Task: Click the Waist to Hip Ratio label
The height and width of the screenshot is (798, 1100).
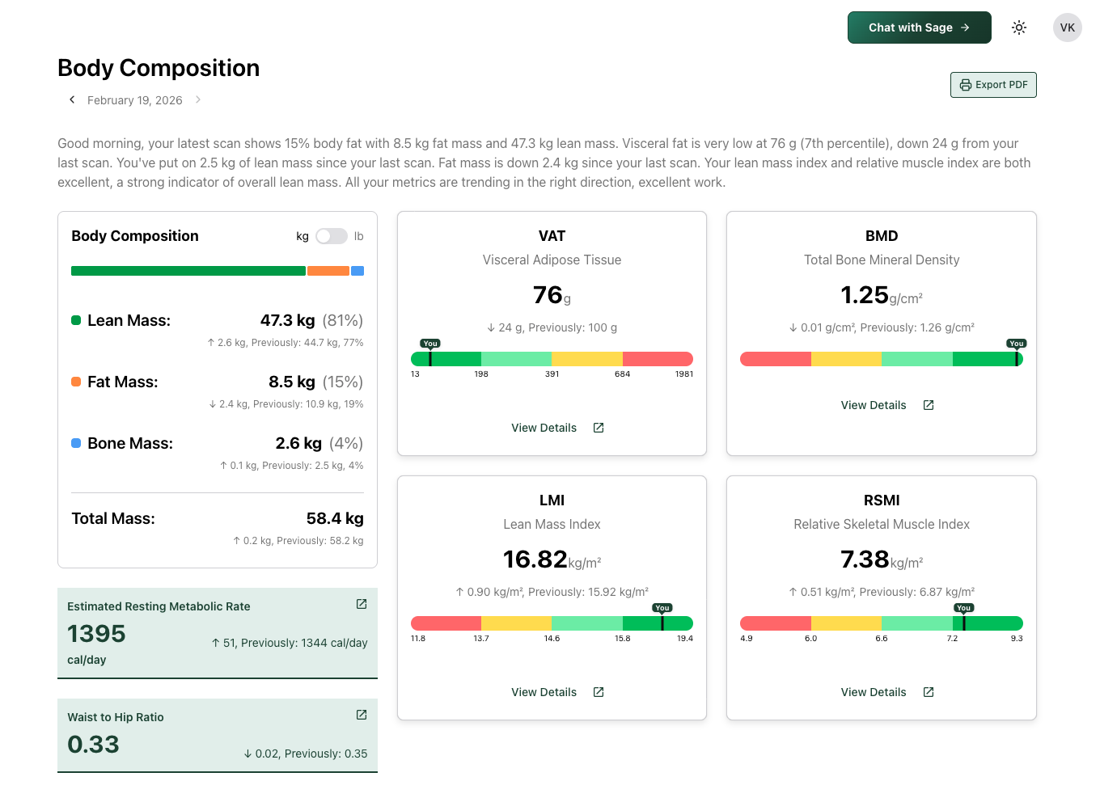Action: click(116, 717)
